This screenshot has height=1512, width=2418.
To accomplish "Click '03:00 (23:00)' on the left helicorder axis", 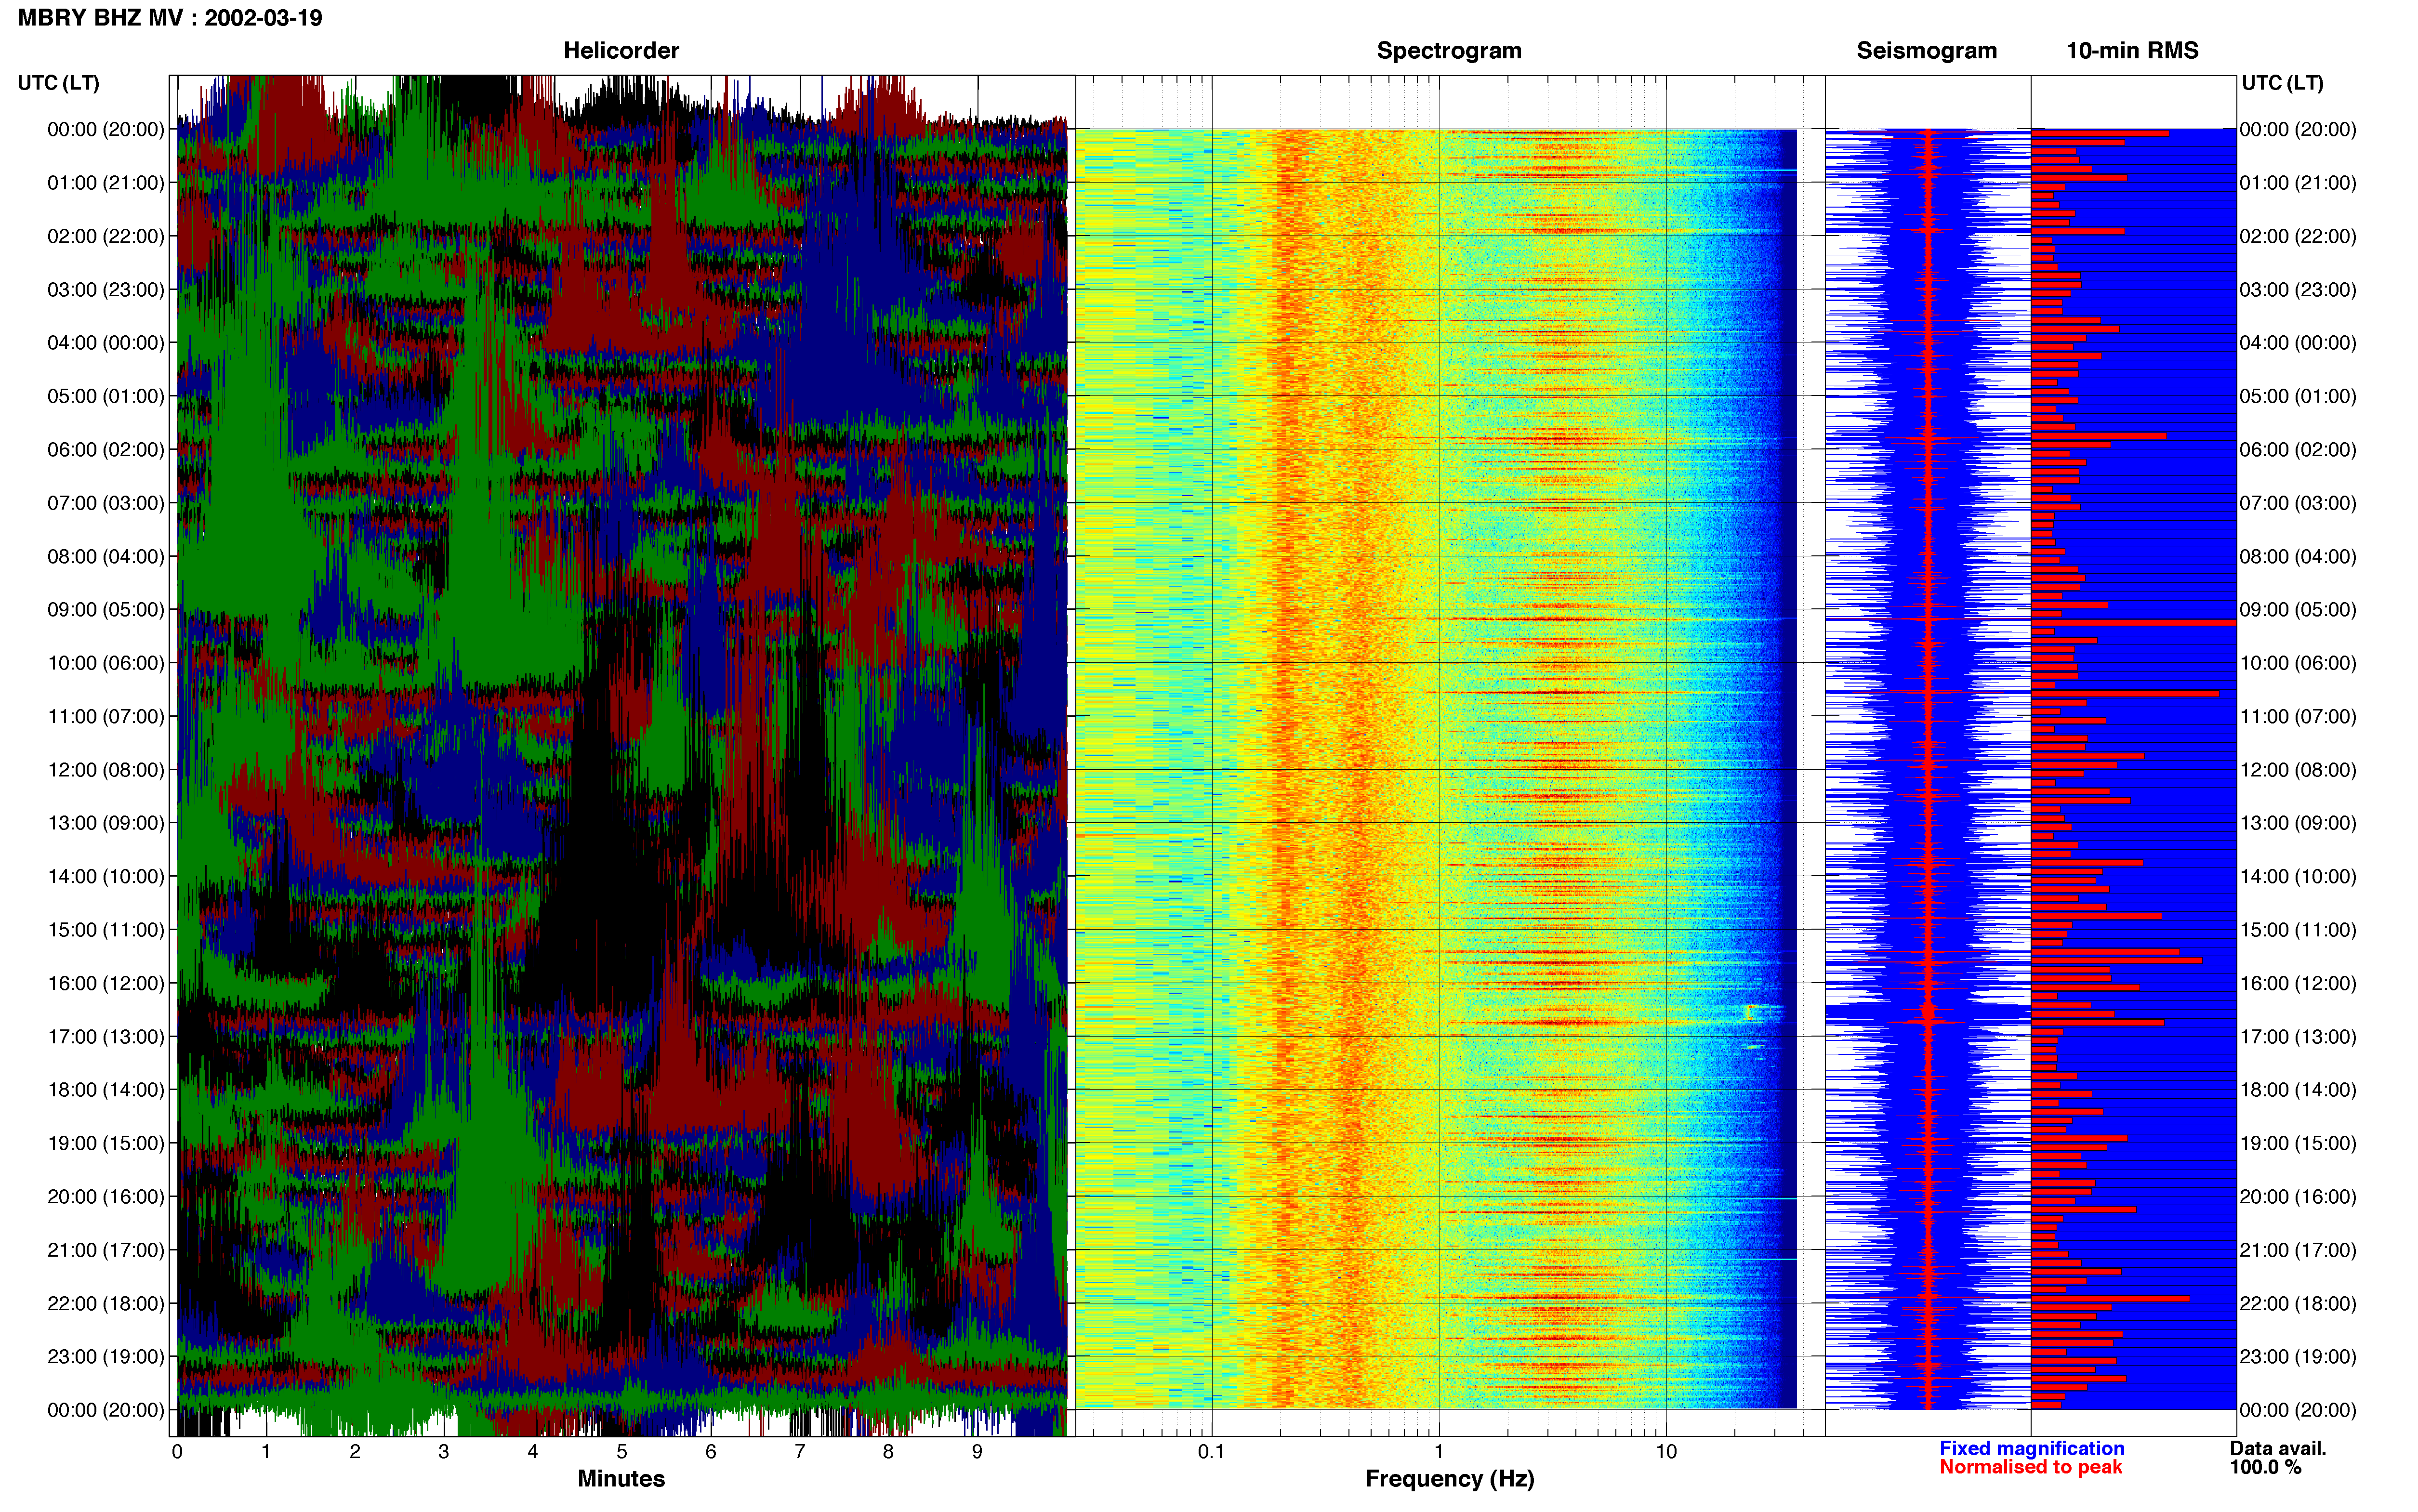I will (106, 290).
